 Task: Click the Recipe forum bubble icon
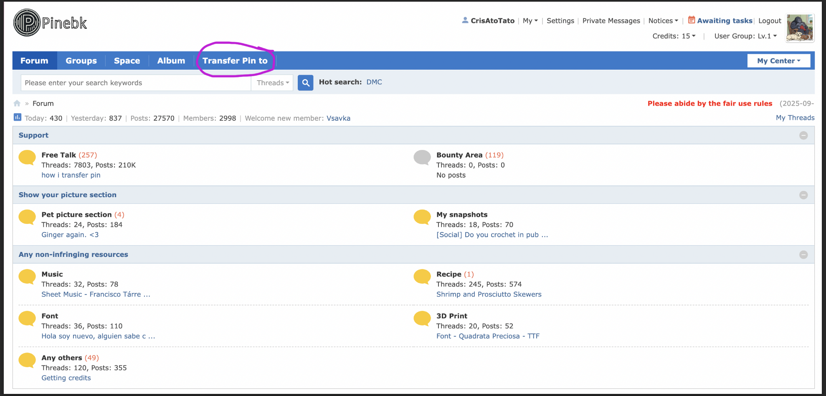click(422, 277)
